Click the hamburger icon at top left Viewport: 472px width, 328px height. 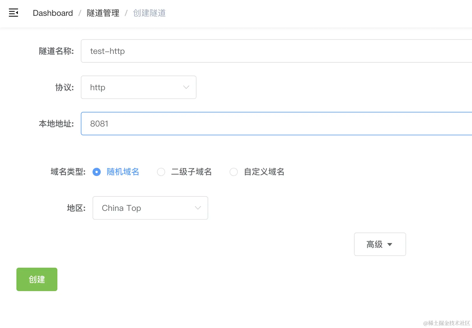(x=13, y=13)
